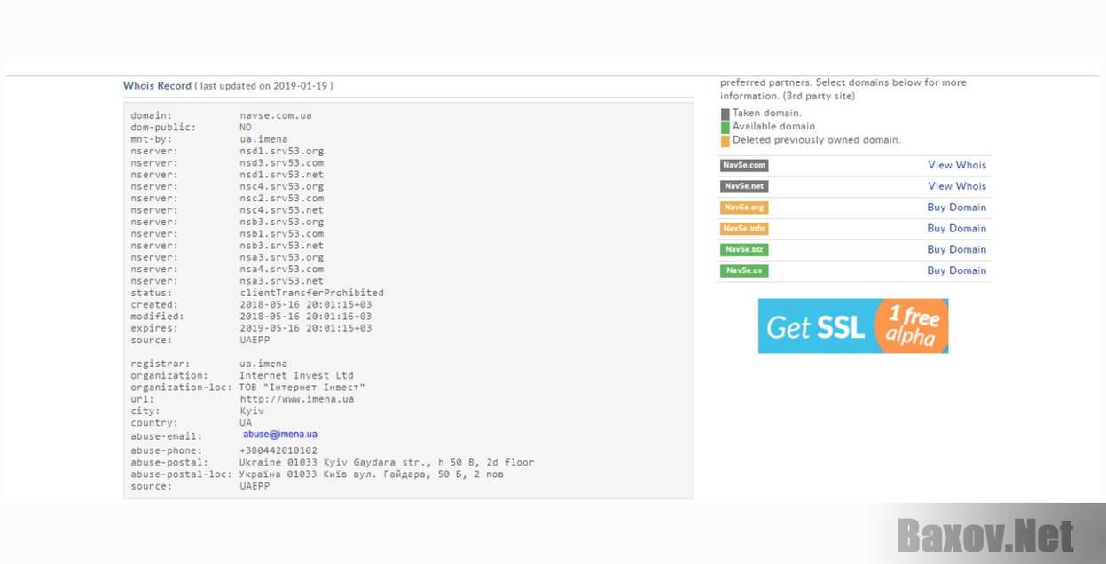Select the orange NavSe.org domain badge
This screenshot has width=1106, height=564.
tap(744, 208)
